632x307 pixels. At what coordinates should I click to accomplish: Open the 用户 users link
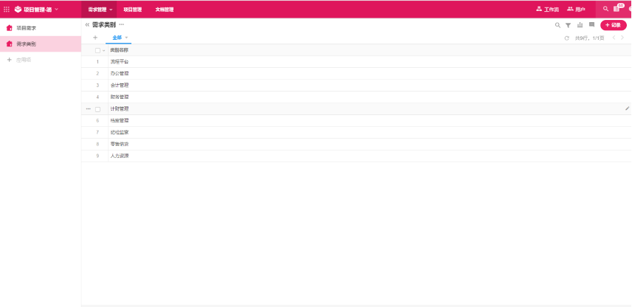(x=576, y=9)
